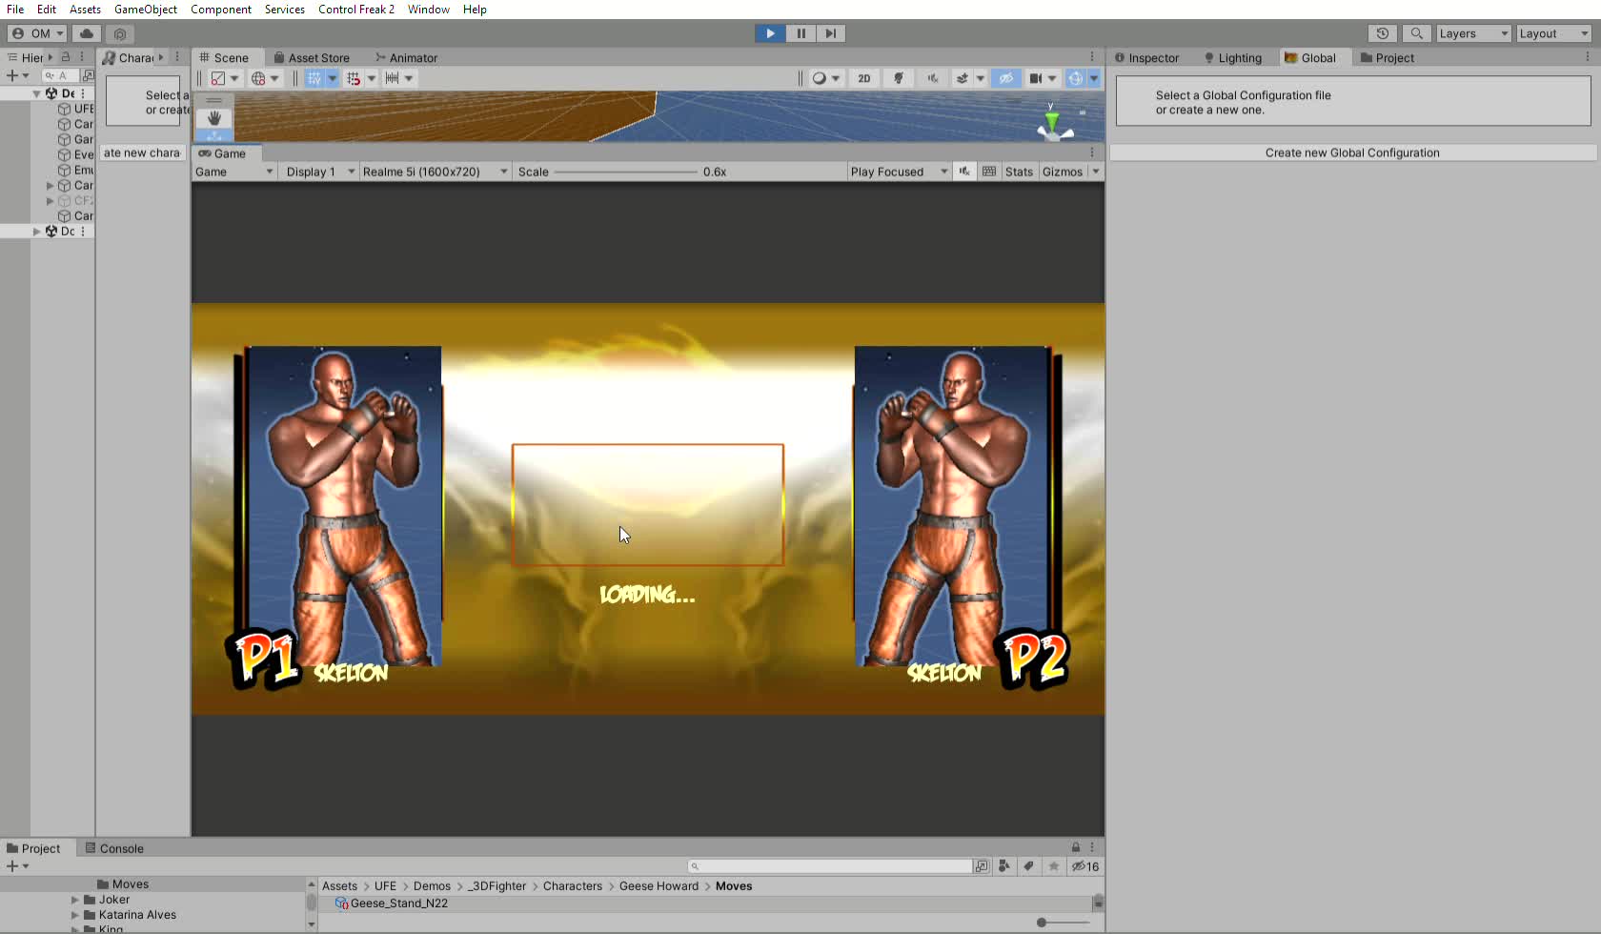
Task: Open Unity Cloud via the cloud icon
Action: coord(87,33)
